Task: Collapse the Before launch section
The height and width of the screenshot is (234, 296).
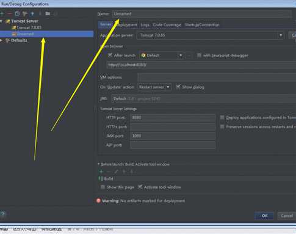Action: [x=98, y=164]
